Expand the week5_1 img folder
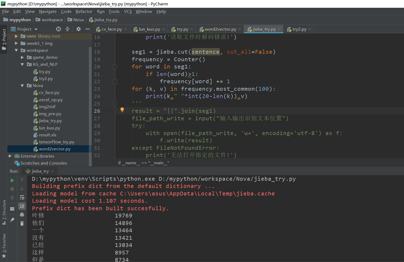Image resolution: width=404 pixels, height=262 pixels. click(x=17, y=43)
